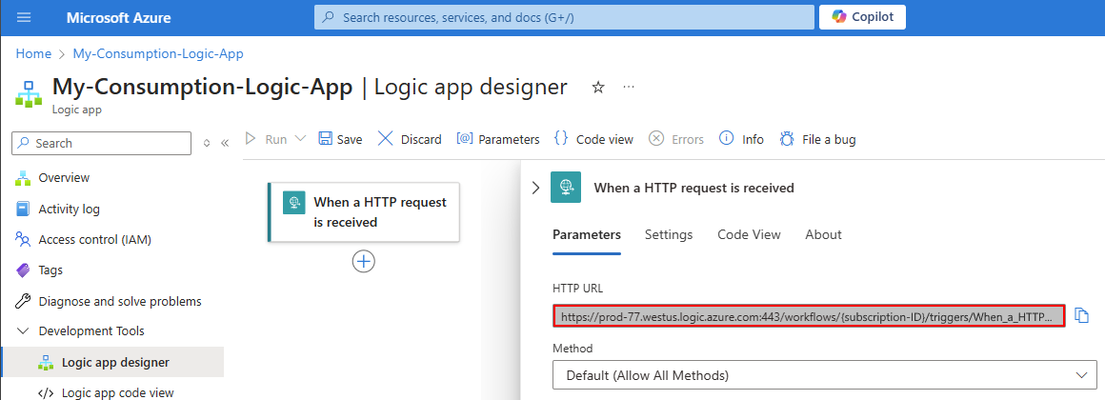Switch to the Settings tab
Screen dimensions: 1105x400
click(669, 234)
